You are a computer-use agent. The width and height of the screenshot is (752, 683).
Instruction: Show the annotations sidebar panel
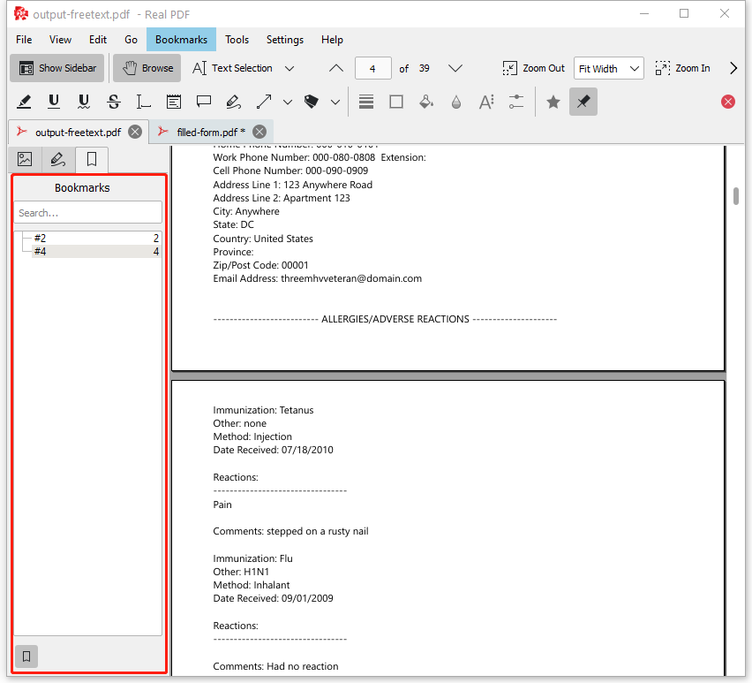58,159
